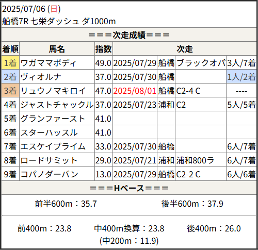
Task: Click the ===次走成績=== section header
Action: click(129, 35)
